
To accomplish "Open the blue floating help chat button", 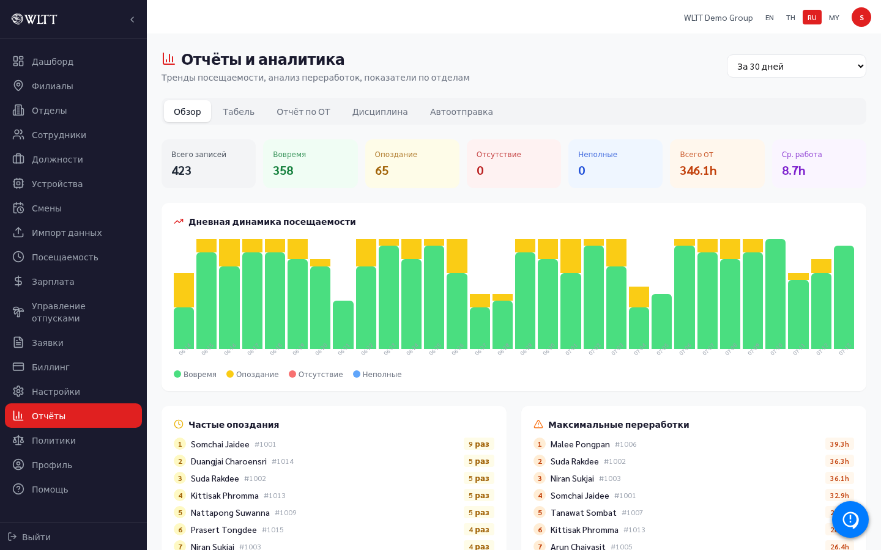I will pyautogui.click(x=850, y=519).
